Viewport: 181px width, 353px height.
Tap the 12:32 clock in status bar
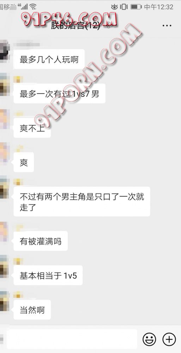click(165, 7)
